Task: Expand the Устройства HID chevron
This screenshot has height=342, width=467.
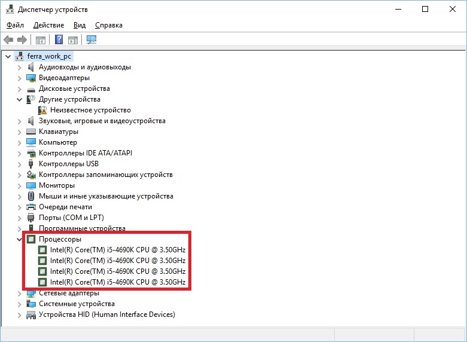Action: click(19, 315)
